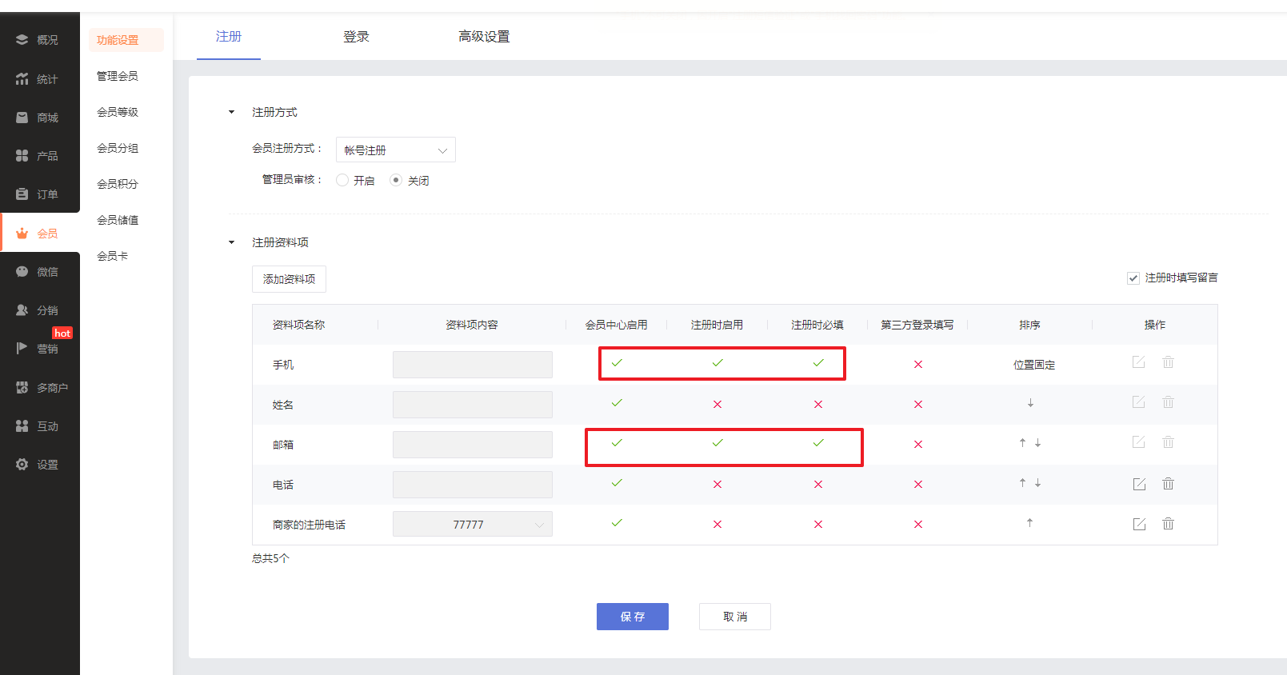Delete the 电话 row with trash icon

point(1168,483)
